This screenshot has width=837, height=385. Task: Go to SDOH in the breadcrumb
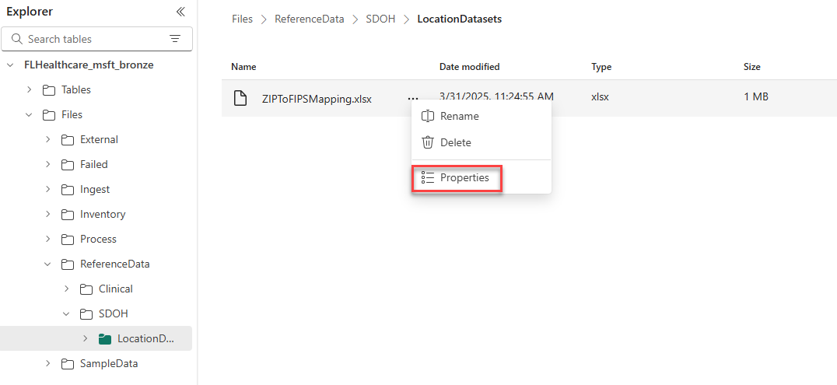click(x=380, y=19)
